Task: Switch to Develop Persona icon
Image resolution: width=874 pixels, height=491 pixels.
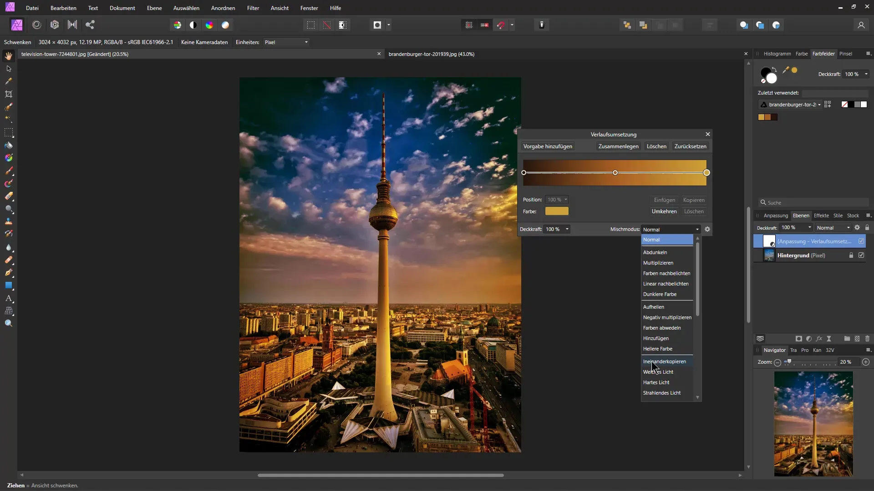Action: (x=55, y=25)
